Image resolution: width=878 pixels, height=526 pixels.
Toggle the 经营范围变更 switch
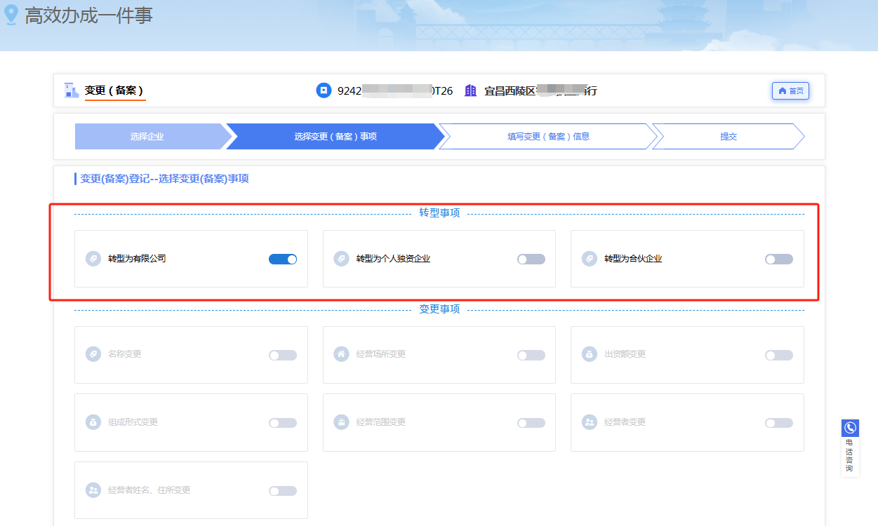[531, 423]
